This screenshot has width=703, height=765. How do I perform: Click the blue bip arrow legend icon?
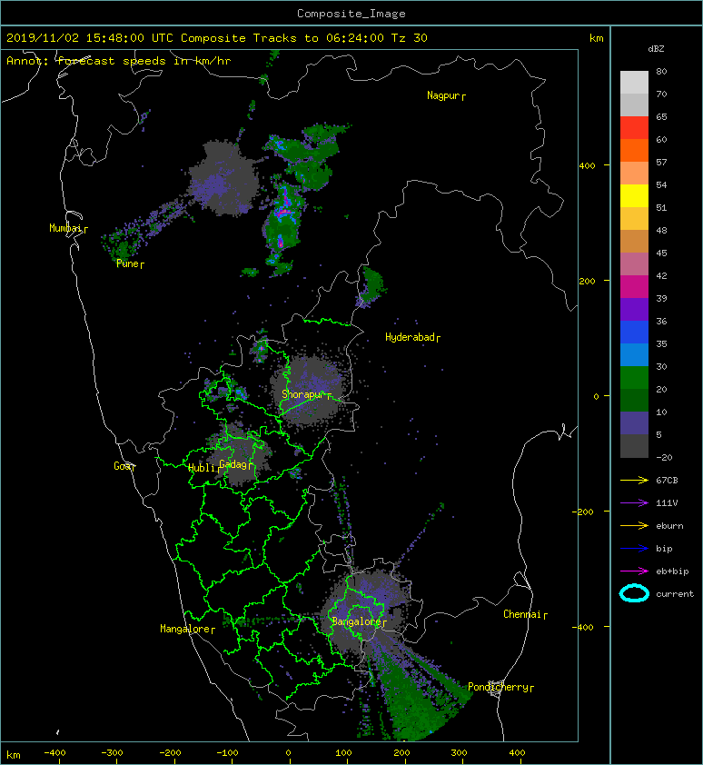click(634, 549)
